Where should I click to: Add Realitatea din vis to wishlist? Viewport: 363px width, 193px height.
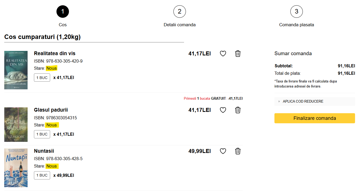click(x=223, y=54)
